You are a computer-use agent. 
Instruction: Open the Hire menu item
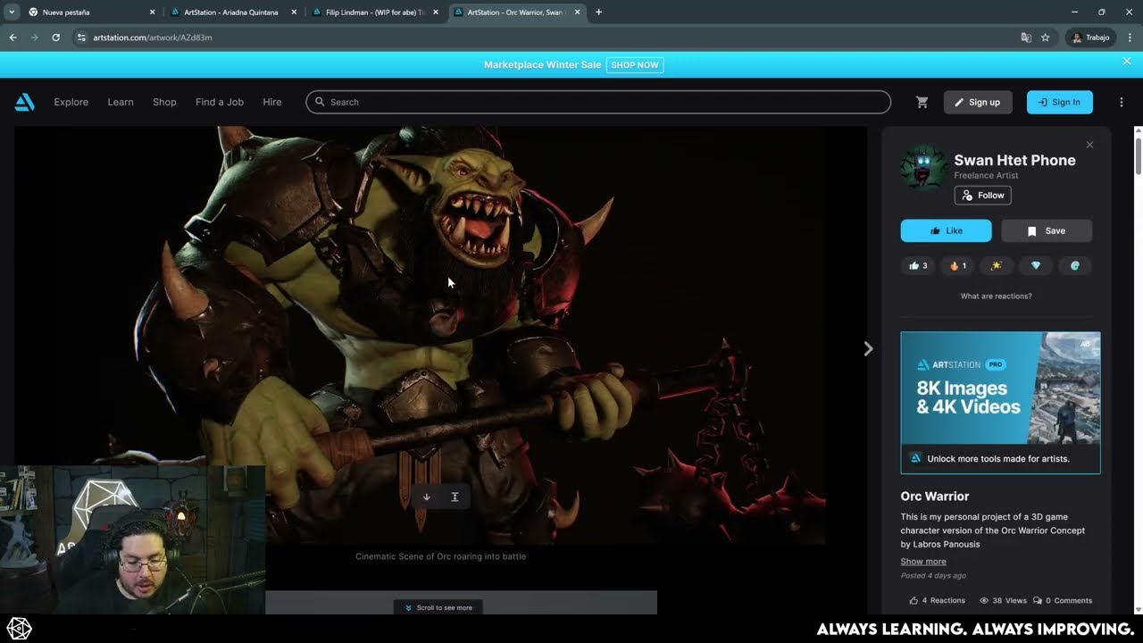pyautogui.click(x=272, y=102)
